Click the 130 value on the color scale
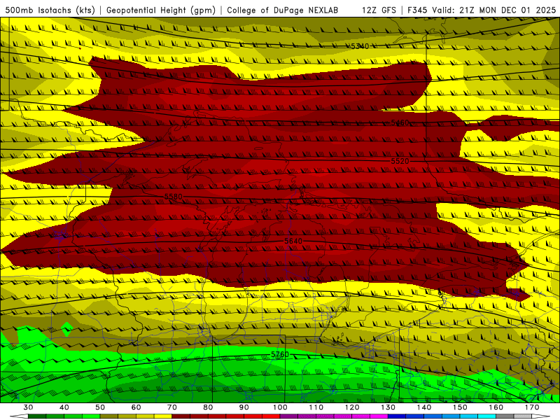 388,407
